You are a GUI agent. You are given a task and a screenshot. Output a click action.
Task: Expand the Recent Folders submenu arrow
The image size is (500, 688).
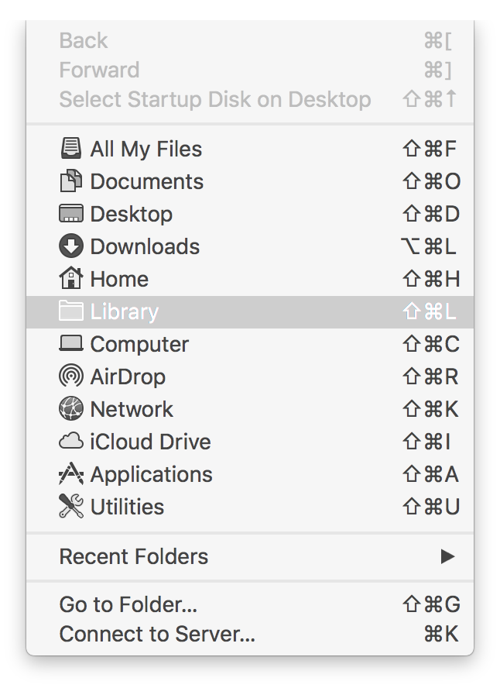pos(447,556)
